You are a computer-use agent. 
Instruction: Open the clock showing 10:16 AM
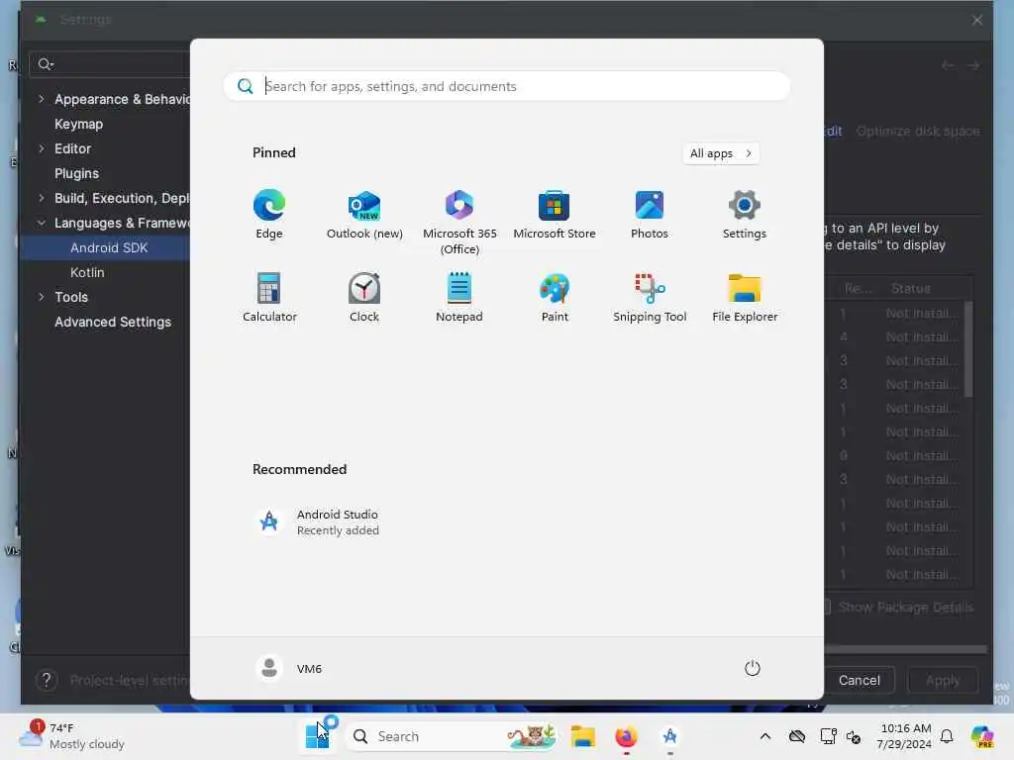tap(905, 736)
